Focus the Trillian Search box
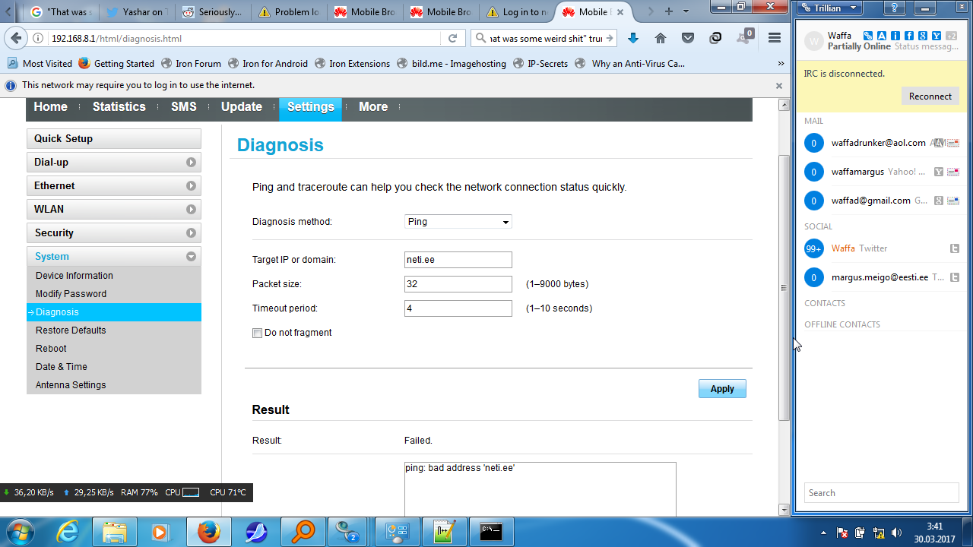Screen dimensions: 973x547 (x=882, y=493)
